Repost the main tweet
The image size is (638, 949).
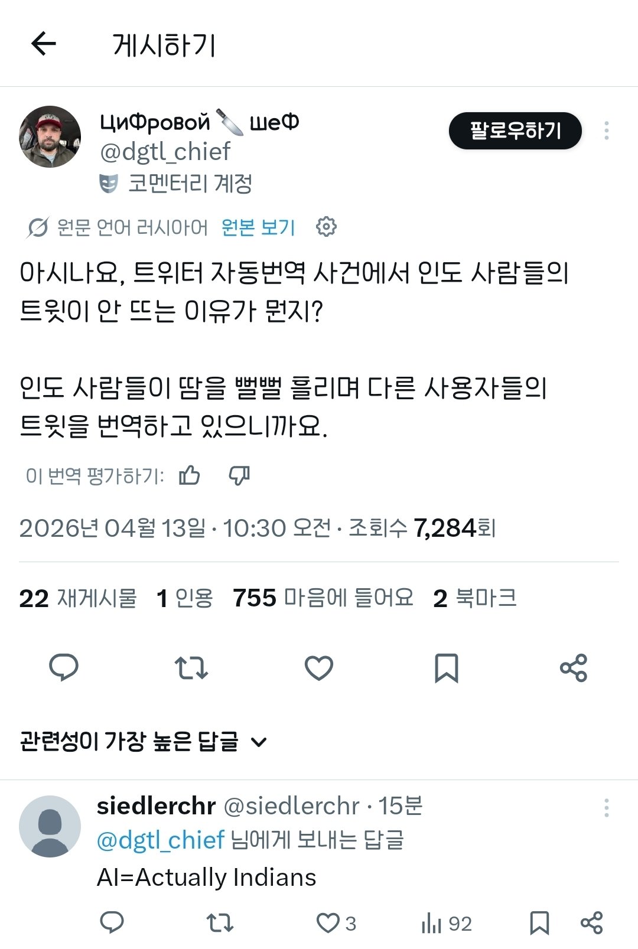(x=191, y=668)
